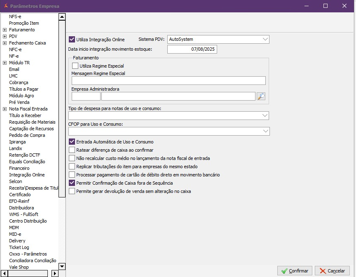Screen dimensions: 356x277
Task: Expand the Faturamento tree node
Action: pyautogui.click(x=5, y=30)
